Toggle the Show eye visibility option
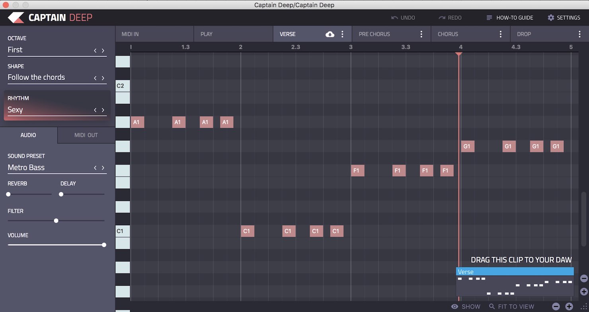 (455, 306)
